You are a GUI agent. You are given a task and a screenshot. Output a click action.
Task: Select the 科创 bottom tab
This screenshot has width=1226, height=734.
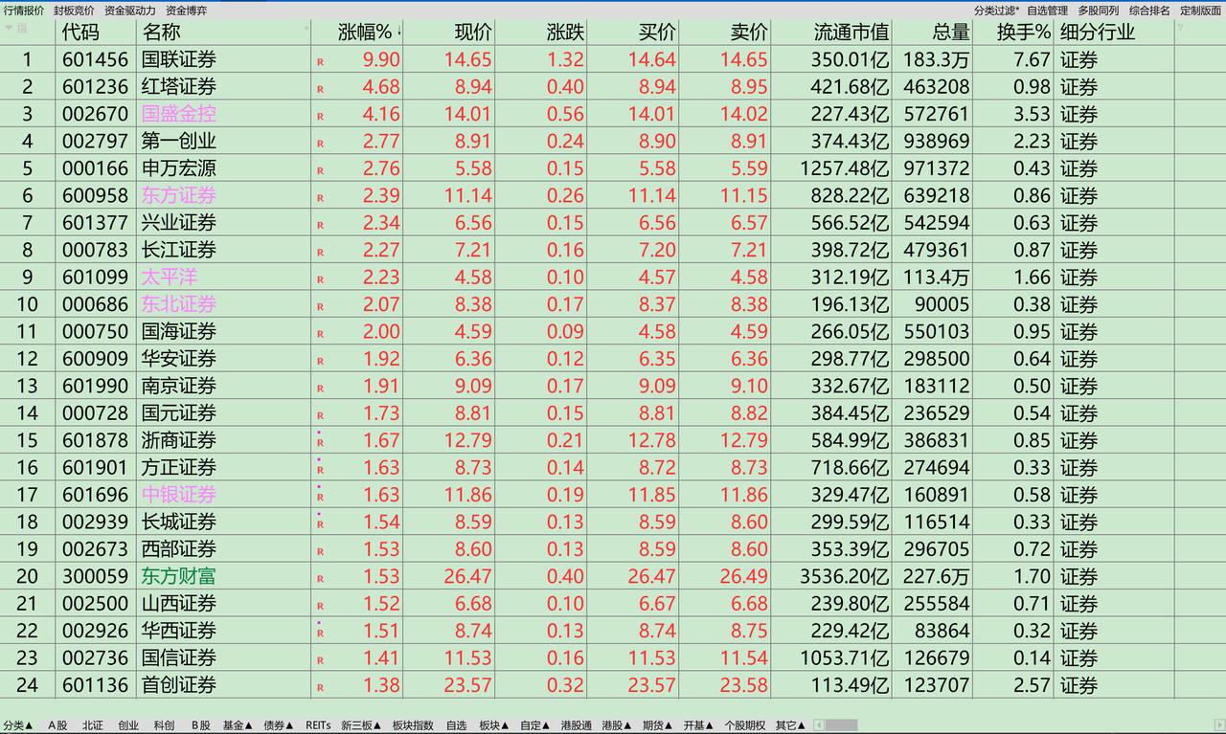(x=164, y=725)
